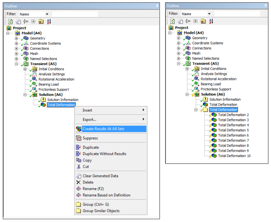The image size is (271, 222).
Task: Select Total Deformation 7 in the results folder
Action: pos(233,141)
